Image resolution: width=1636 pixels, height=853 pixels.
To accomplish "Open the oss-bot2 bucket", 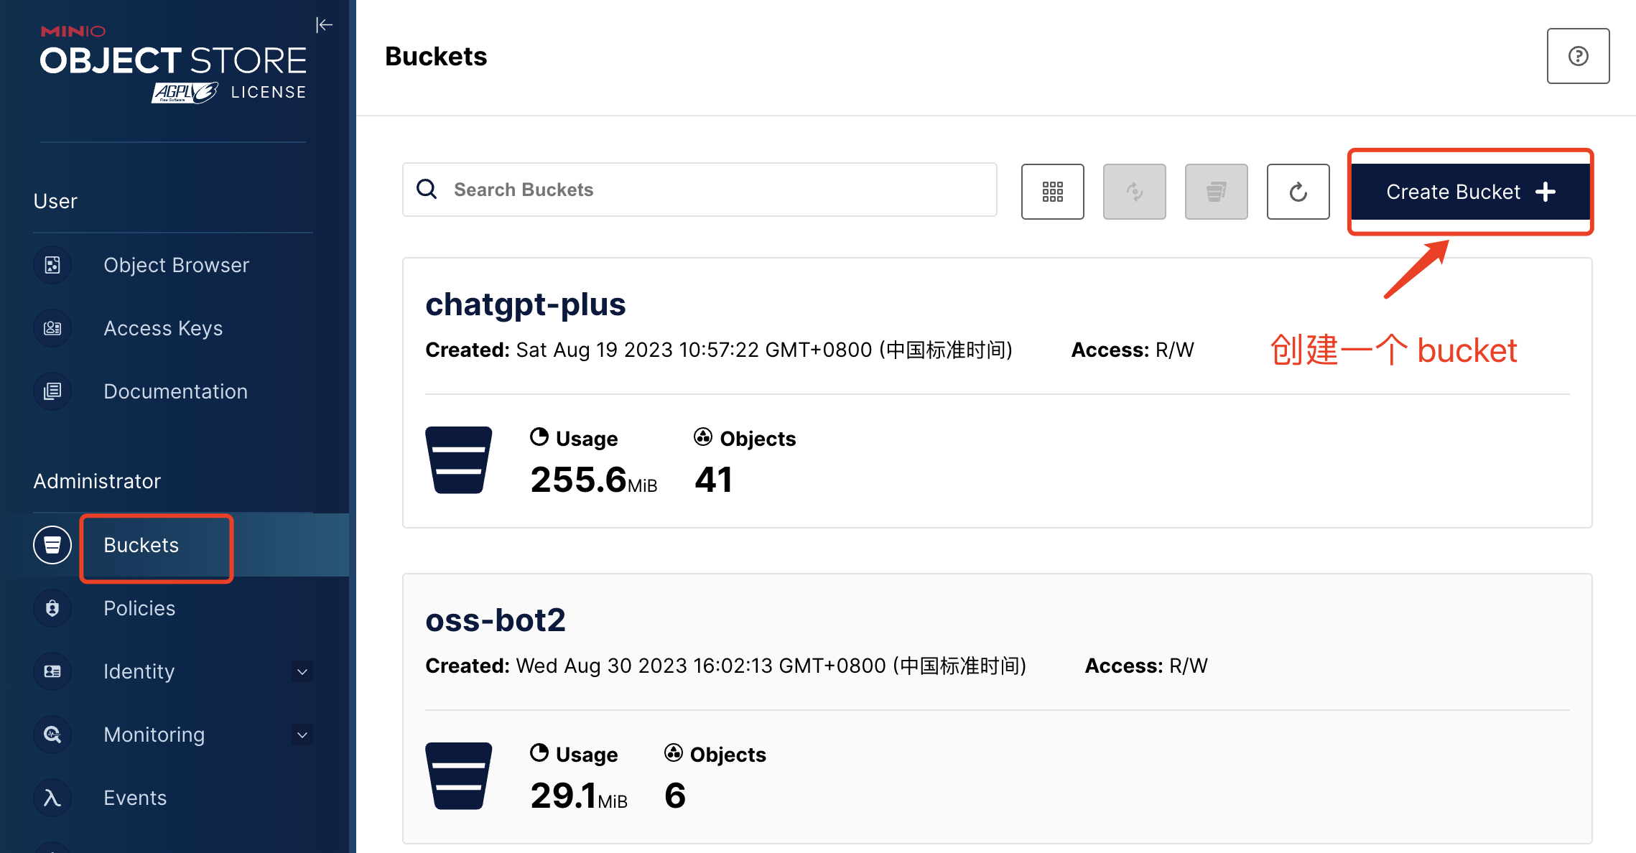I will pos(495,620).
